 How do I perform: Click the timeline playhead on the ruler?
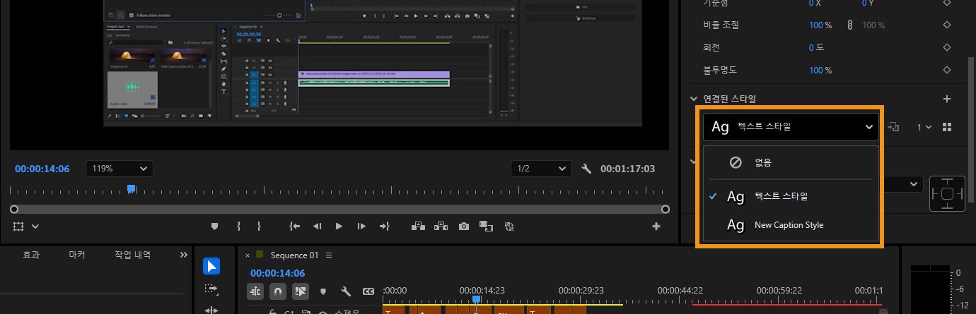[477, 299]
